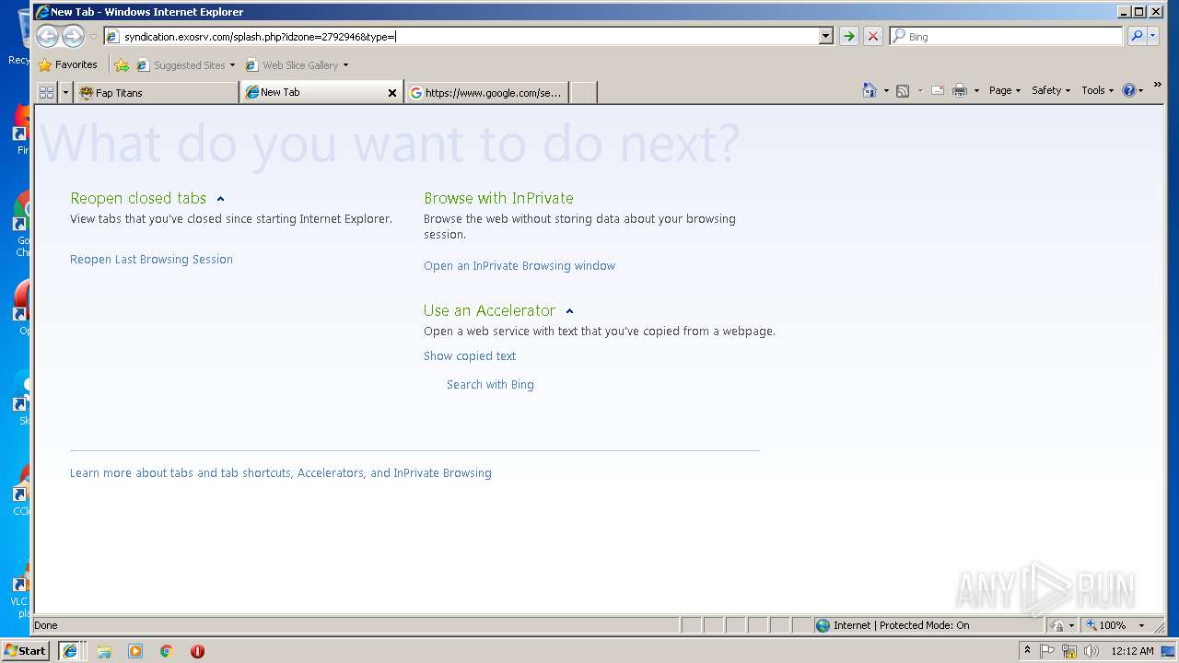Open Web Slice Gallery on the favorites bar
Screen dimensions: 1179x663
[x=292, y=64]
